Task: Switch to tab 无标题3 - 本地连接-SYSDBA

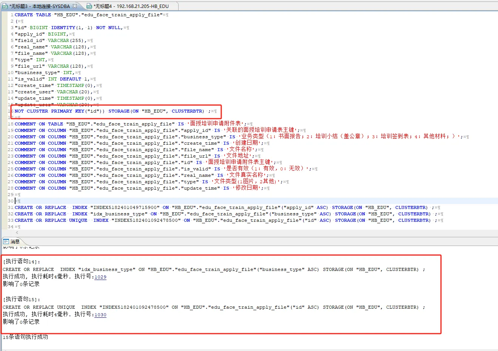Action: point(40,6)
